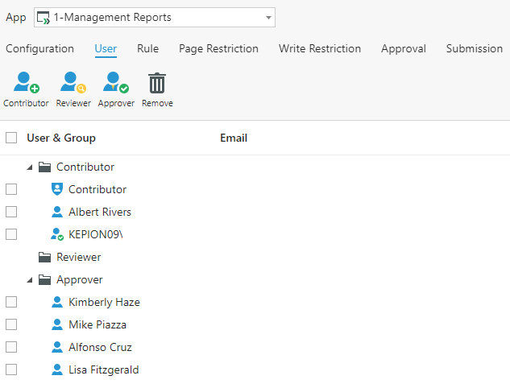Select the Lisa Fitzgerald name
Image resolution: width=510 pixels, height=384 pixels.
[104, 370]
